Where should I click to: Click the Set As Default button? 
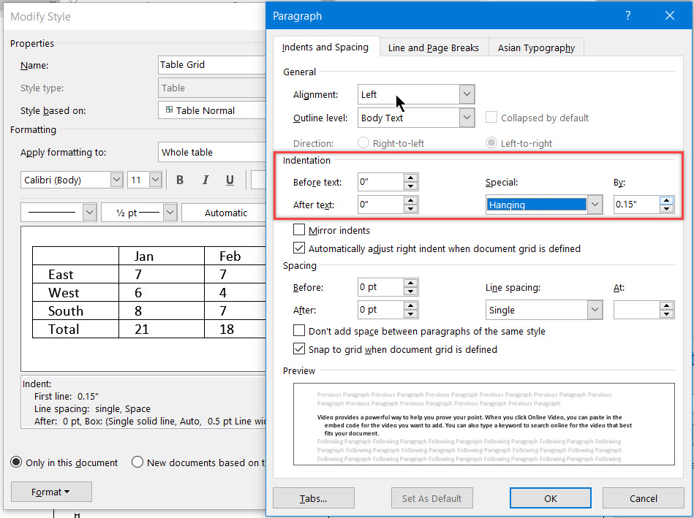click(432, 498)
